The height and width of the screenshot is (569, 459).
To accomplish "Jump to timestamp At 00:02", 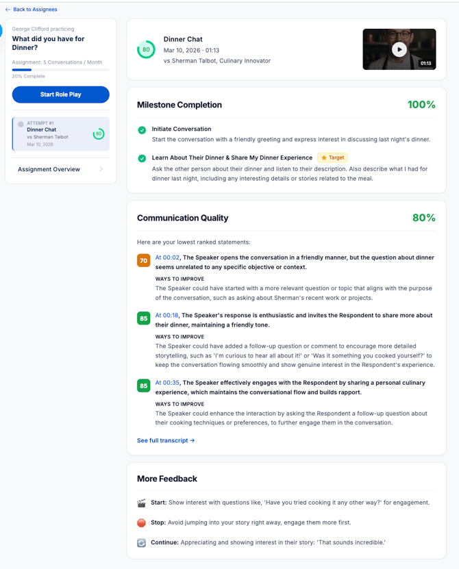I will point(167,257).
